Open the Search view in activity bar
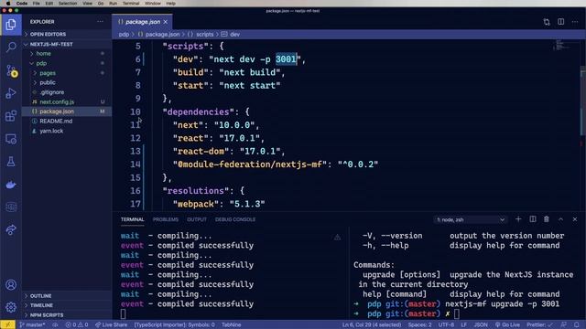This screenshot has height=329, width=586. point(11,48)
